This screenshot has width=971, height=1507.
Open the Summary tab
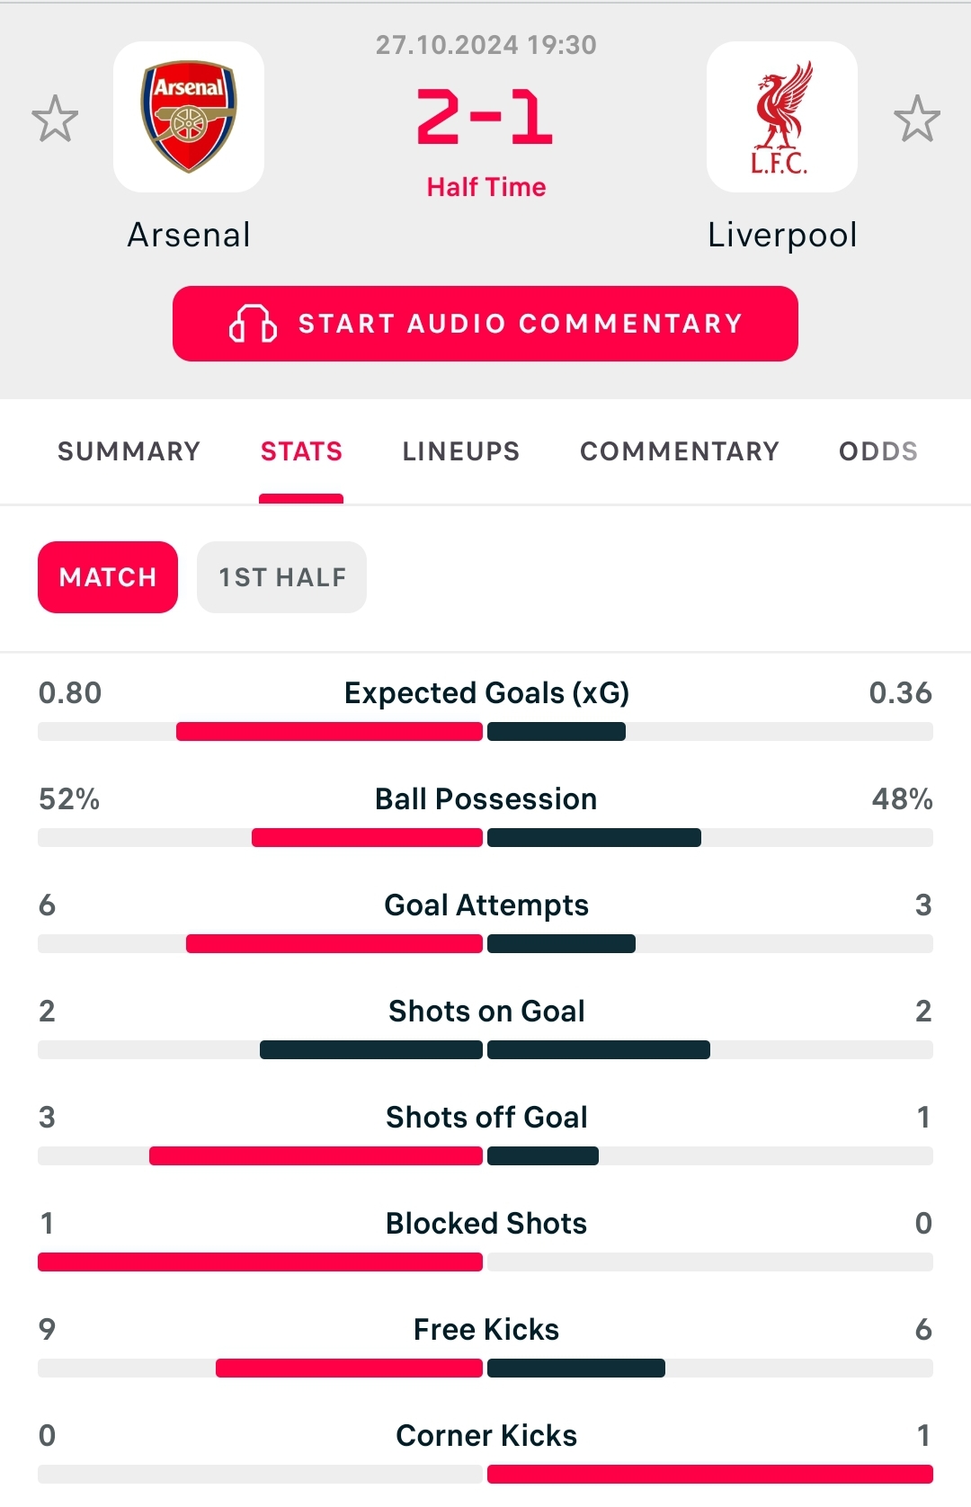pyautogui.click(x=129, y=451)
